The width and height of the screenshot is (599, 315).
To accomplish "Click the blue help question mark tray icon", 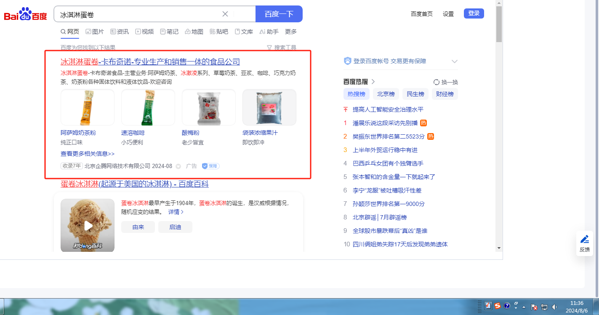I will coord(507,305).
